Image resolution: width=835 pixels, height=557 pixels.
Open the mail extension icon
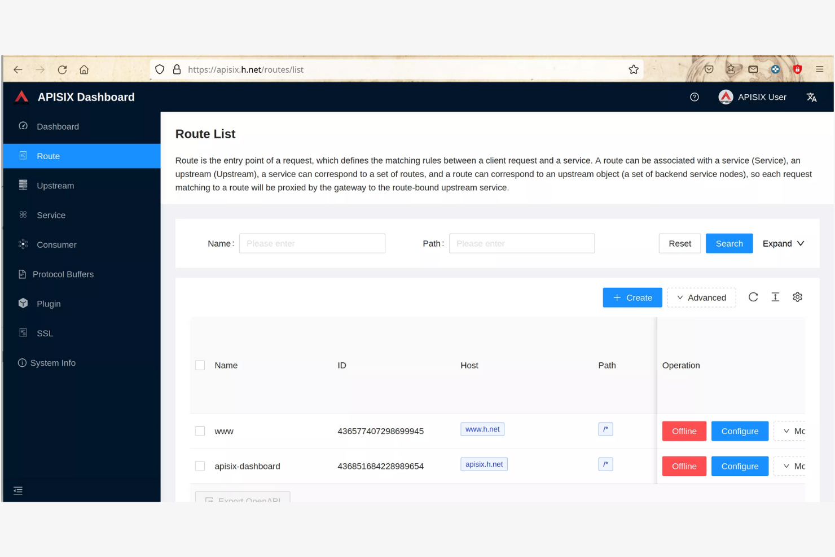(x=753, y=69)
